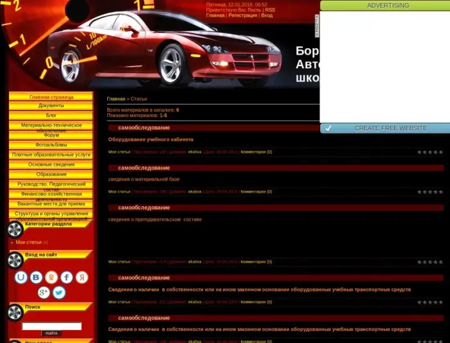450x343 pixels.
Task: Select Вакантные места для приема menu item
Action: (51, 204)
